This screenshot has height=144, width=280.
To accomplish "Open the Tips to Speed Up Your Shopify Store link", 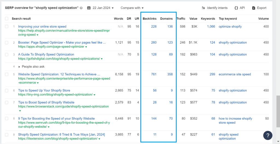I will tap(44, 90).
